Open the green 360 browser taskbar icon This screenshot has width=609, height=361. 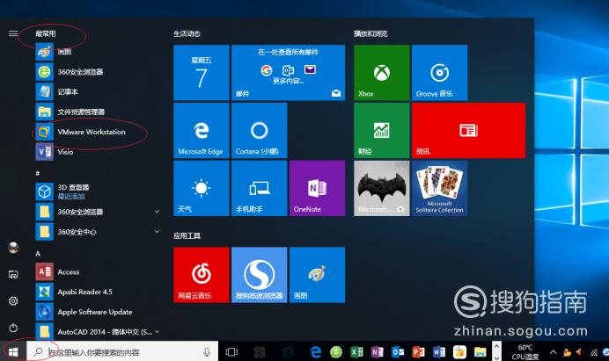click(x=336, y=352)
